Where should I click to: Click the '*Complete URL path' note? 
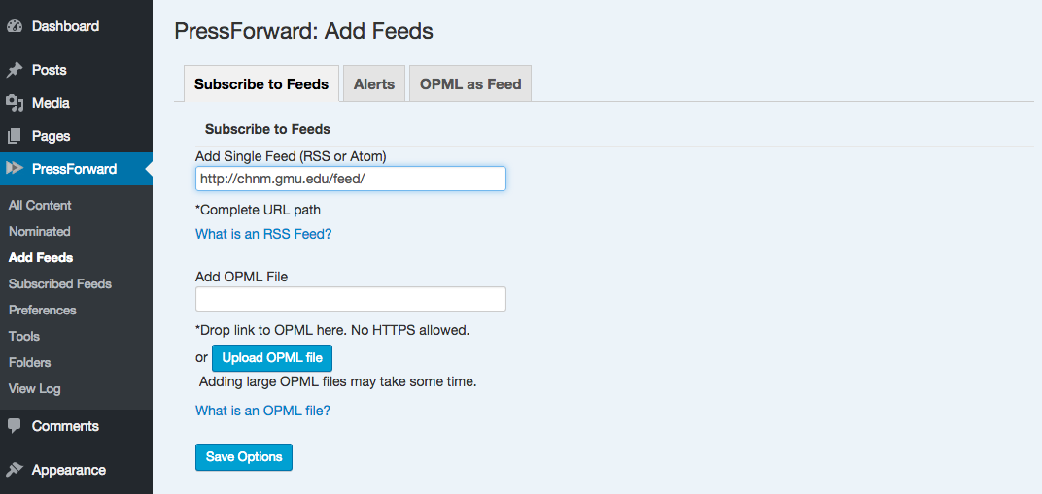coord(258,211)
